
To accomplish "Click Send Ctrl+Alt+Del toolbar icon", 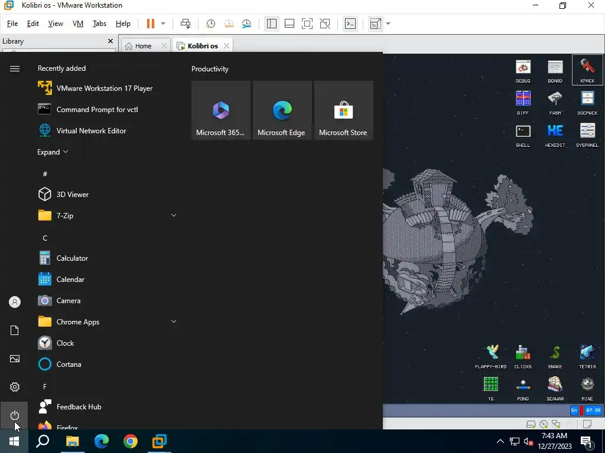I will pyautogui.click(x=186, y=24).
